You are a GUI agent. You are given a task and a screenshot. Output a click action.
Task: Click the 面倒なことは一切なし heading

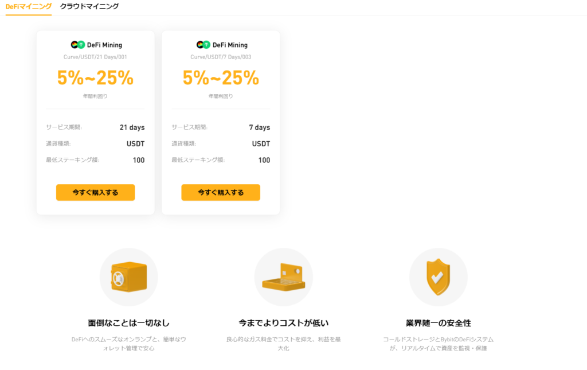[x=129, y=323]
